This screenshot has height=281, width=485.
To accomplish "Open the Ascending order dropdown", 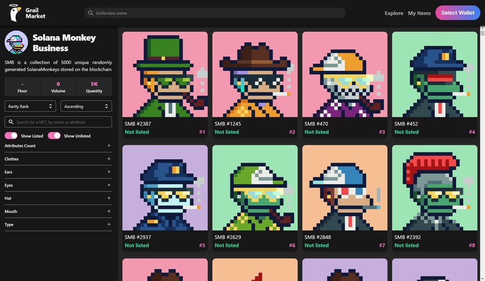I will pos(86,107).
